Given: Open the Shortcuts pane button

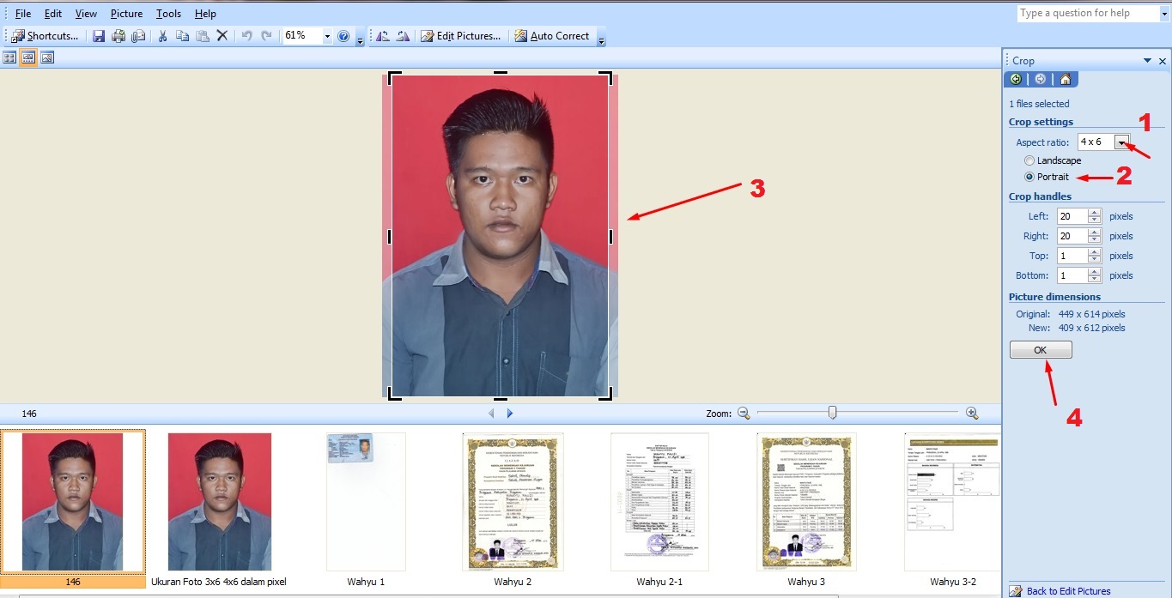Looking at the screenshot, I should (x=45, y=36).
